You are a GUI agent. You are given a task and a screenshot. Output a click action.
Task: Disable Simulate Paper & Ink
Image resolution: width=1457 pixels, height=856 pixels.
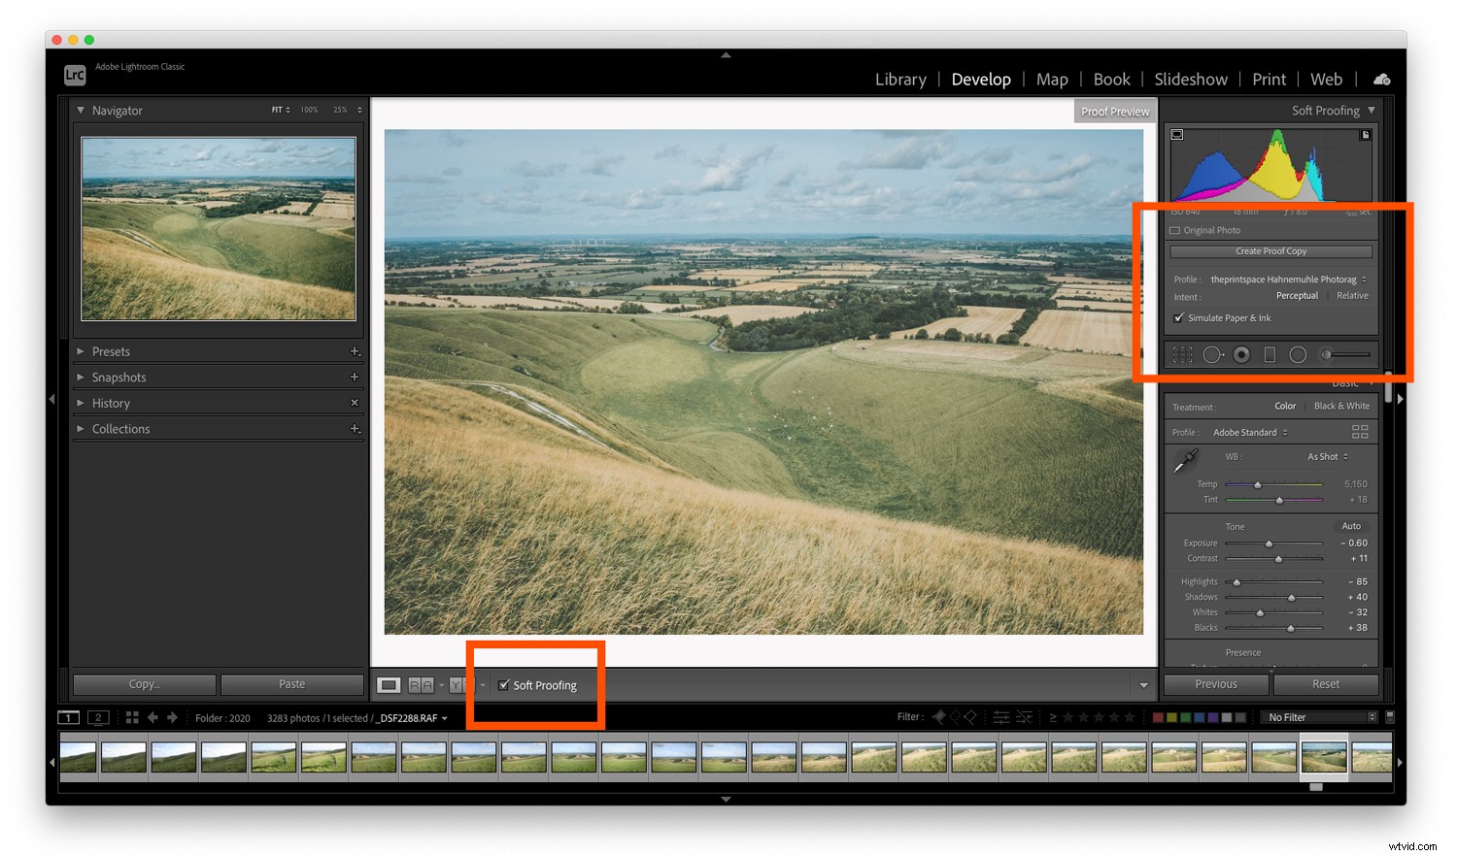(x=1178, y=317)
